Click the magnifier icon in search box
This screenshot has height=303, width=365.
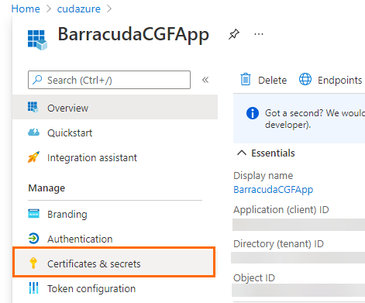37,80
